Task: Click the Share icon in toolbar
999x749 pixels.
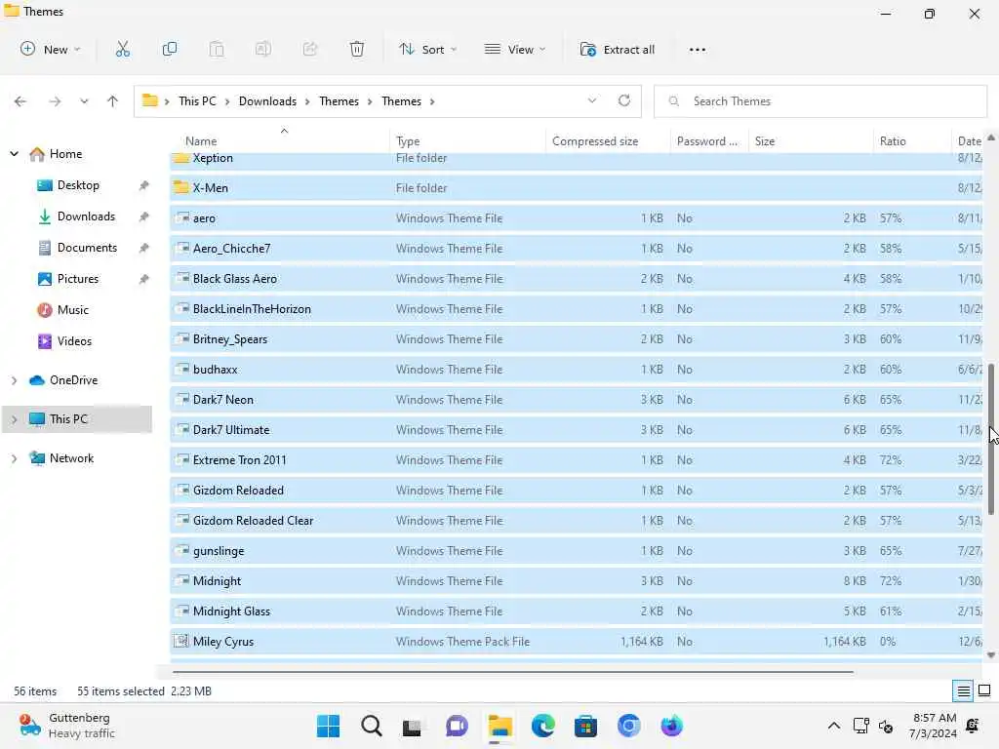Action: [309, 49]
